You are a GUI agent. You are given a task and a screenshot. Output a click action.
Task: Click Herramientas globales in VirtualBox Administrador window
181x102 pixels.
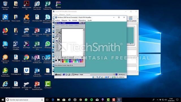131,19
